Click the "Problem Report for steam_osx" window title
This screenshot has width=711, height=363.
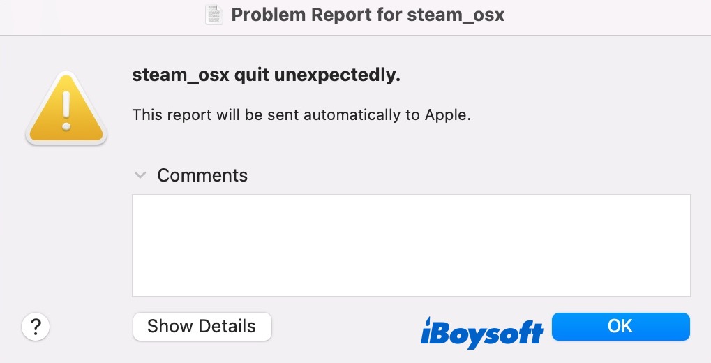(x=367, y=15)
